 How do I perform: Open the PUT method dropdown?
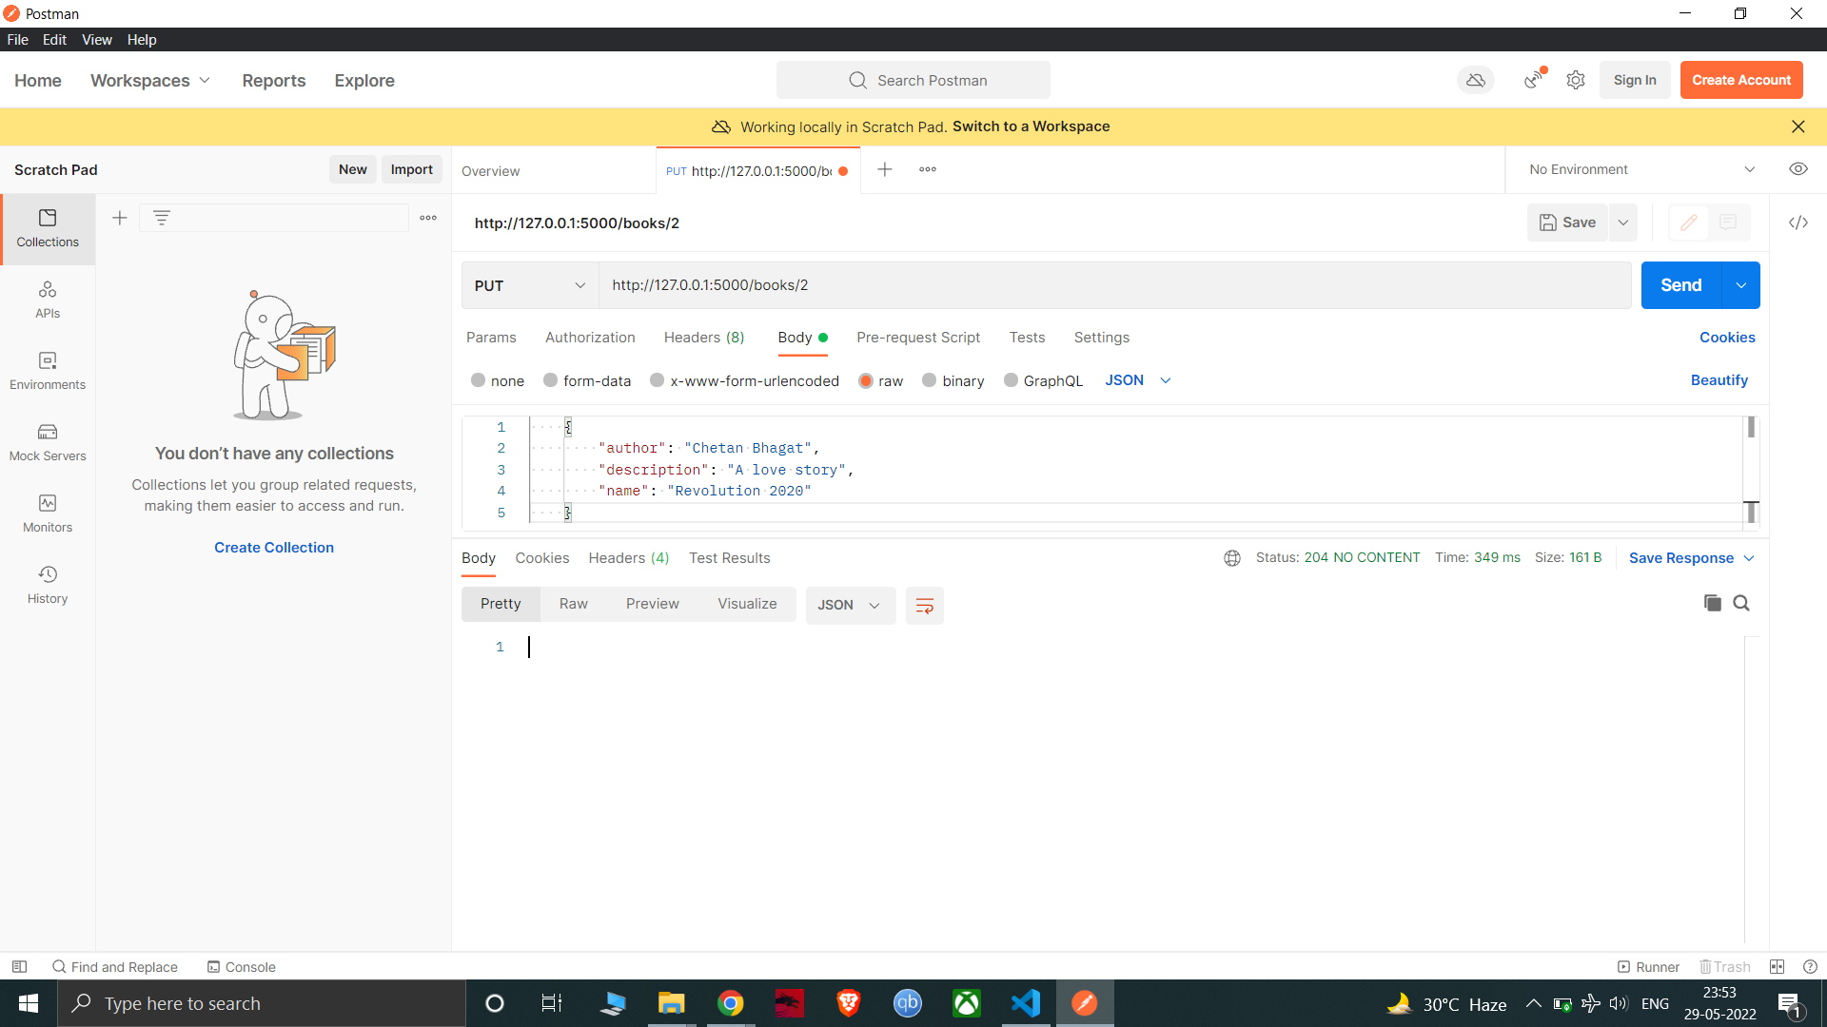[x=529, y=285]
